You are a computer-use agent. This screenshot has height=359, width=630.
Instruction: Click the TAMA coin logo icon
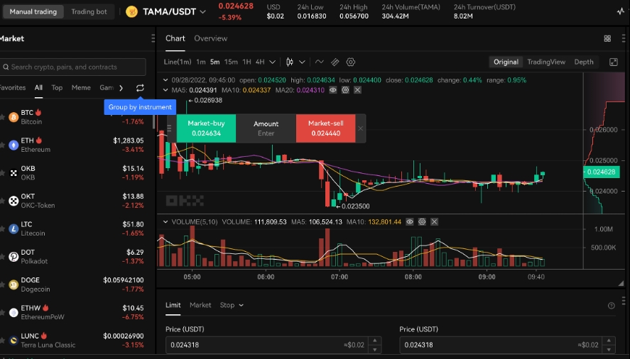point(132,11)
